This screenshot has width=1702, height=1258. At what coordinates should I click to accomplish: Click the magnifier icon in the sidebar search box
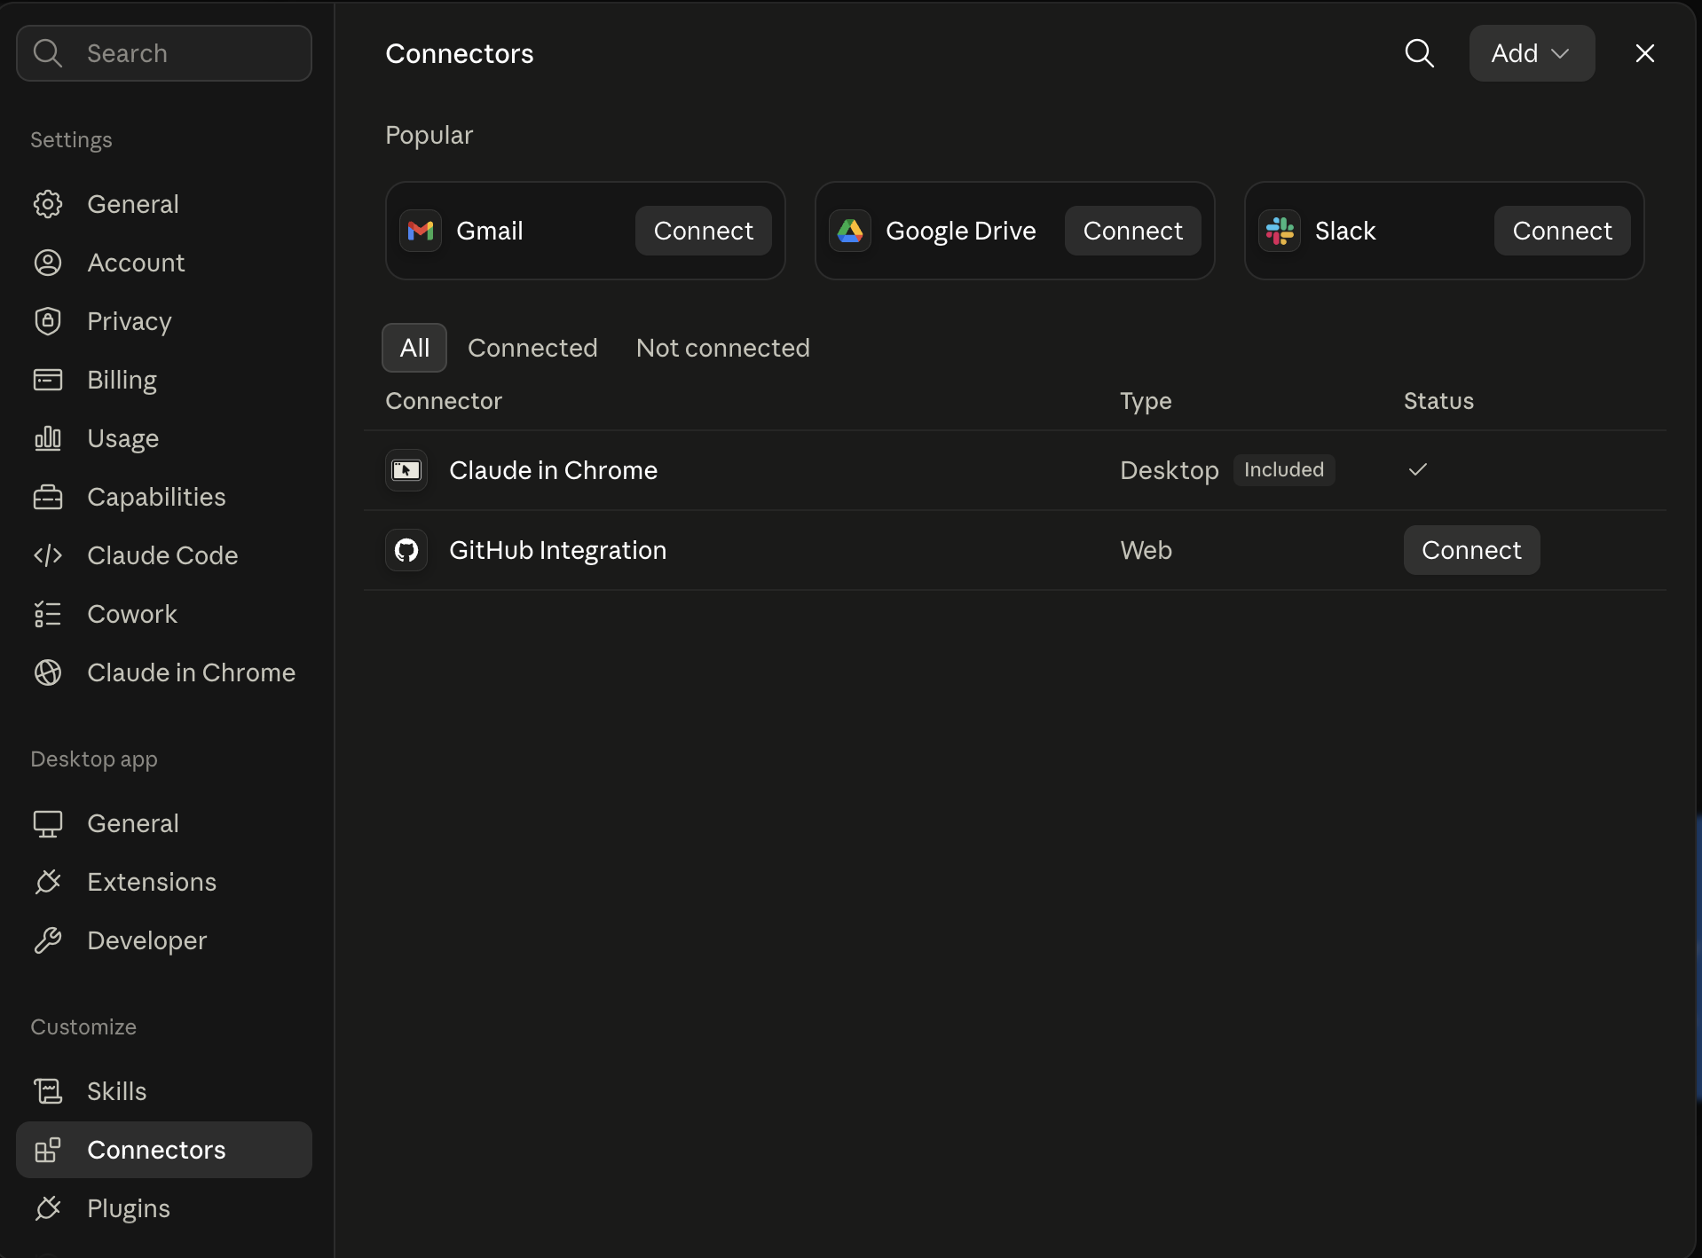pos(48,53)
